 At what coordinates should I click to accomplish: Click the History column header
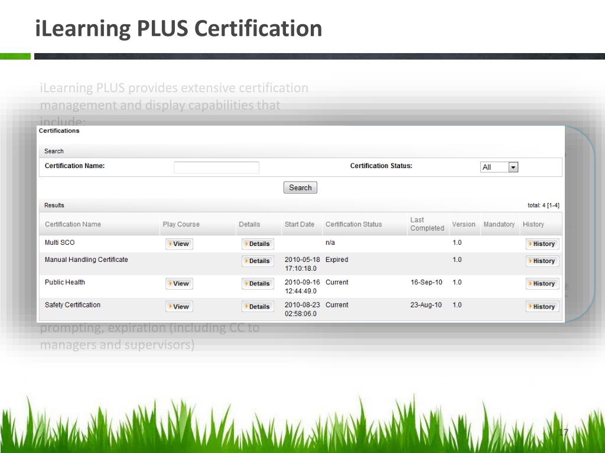click(534, 224)
